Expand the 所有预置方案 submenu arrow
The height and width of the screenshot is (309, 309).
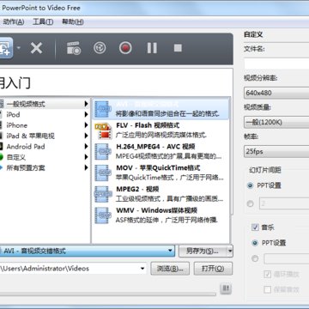pyautogui.click(x=86, y=168)
